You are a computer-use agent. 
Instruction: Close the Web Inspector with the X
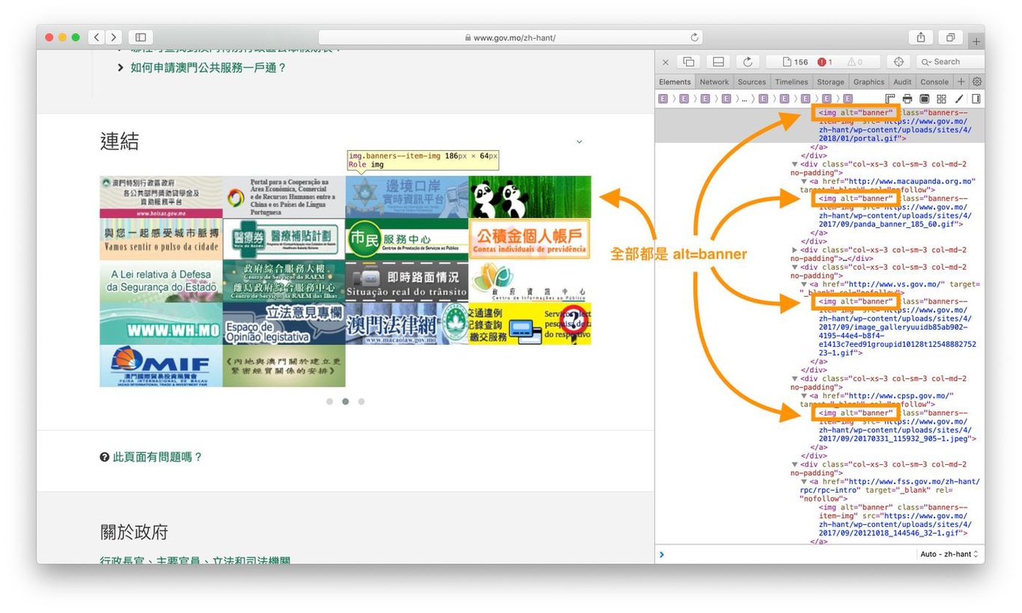[x=666, y=62]
